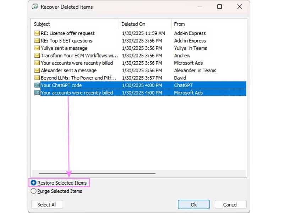Image resolution: width=284 pixels, height=213 pixels.
Task: Click the Recover Deleted Items icon in the title bar
Action: pyautogui.click(x=35, y=6)
